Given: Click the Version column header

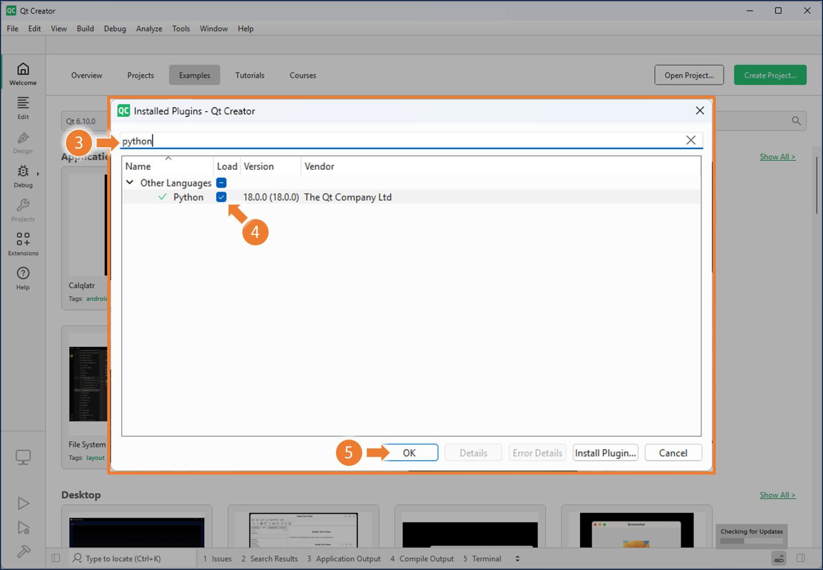Looking at the screenshot, I should [271, 166].
